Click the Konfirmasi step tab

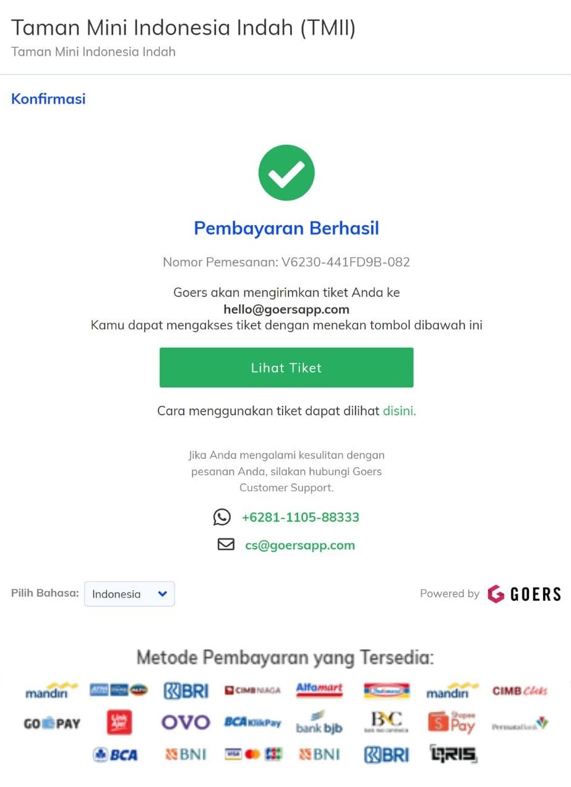[x=48, y=98]
